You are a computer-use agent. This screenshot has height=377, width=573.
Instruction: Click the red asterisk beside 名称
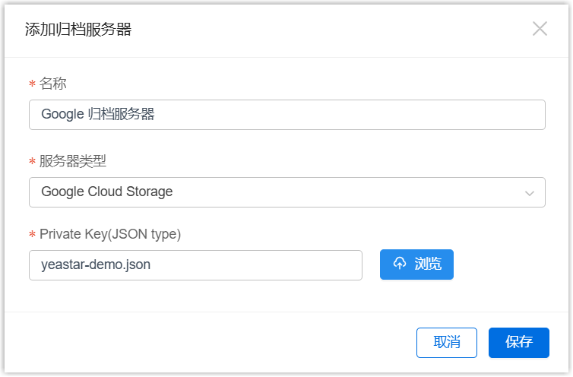pos(32,84)
